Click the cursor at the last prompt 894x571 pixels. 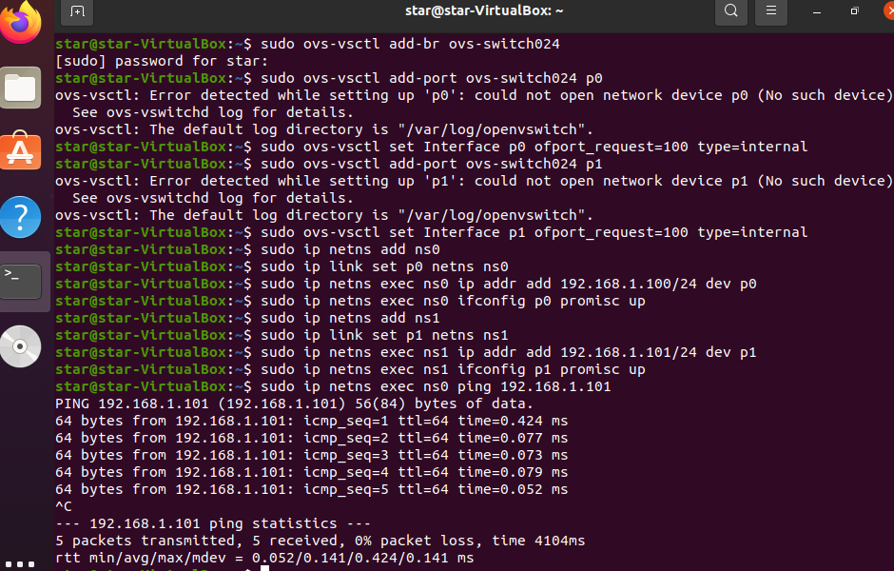(265, 569)
